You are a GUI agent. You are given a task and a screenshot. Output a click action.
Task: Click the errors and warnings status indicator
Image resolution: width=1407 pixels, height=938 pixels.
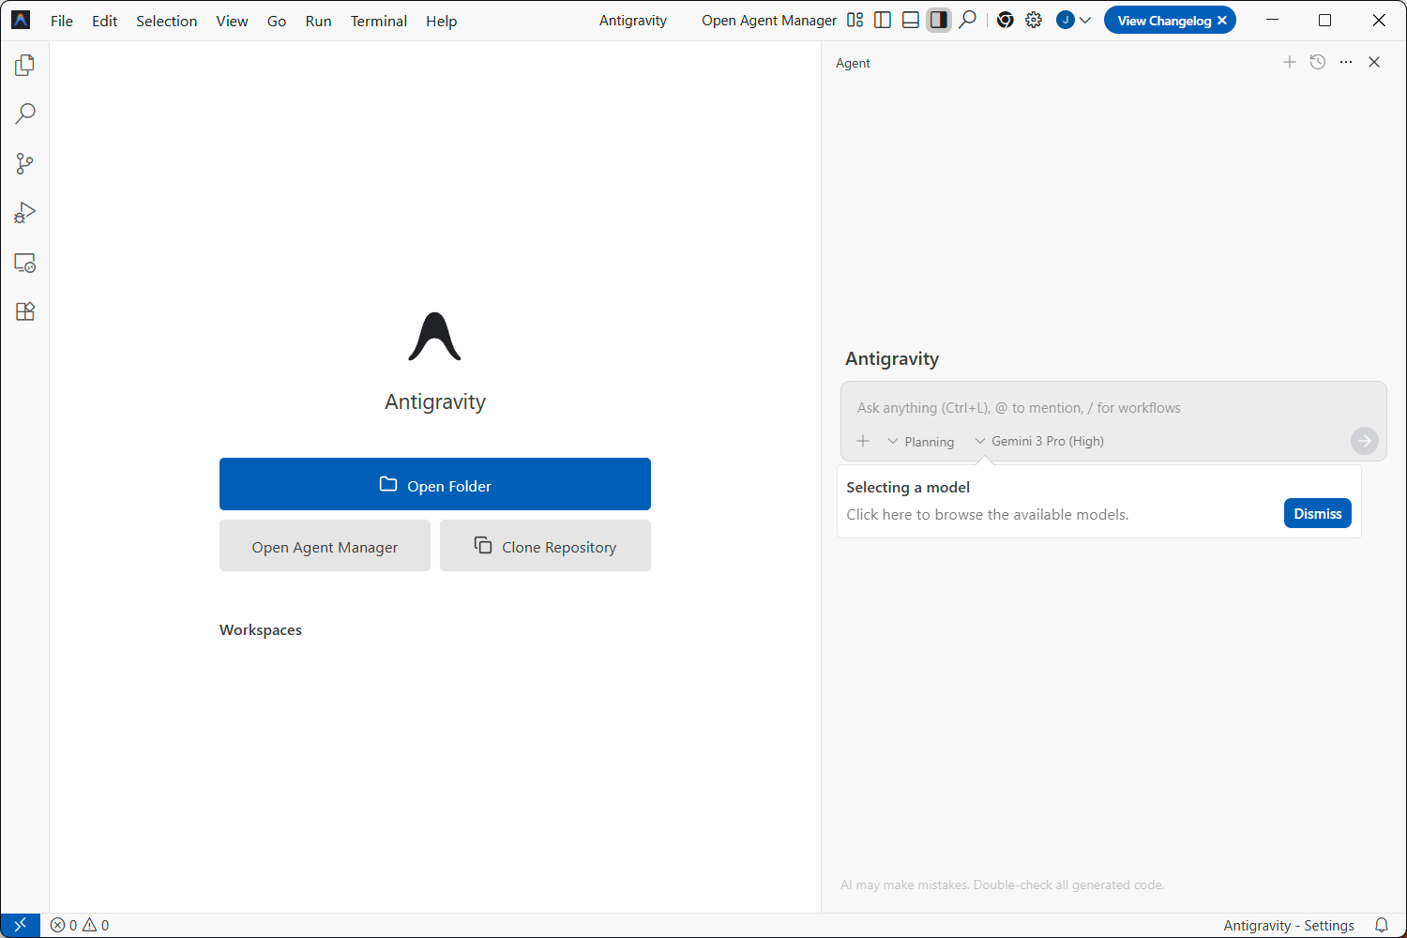click(x=80, y=925)
